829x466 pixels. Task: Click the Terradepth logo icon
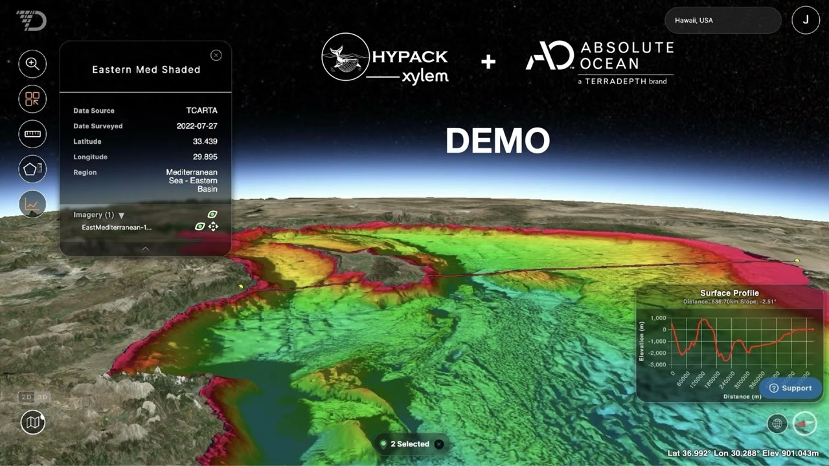pyautogui.click(x=31, y=21)
